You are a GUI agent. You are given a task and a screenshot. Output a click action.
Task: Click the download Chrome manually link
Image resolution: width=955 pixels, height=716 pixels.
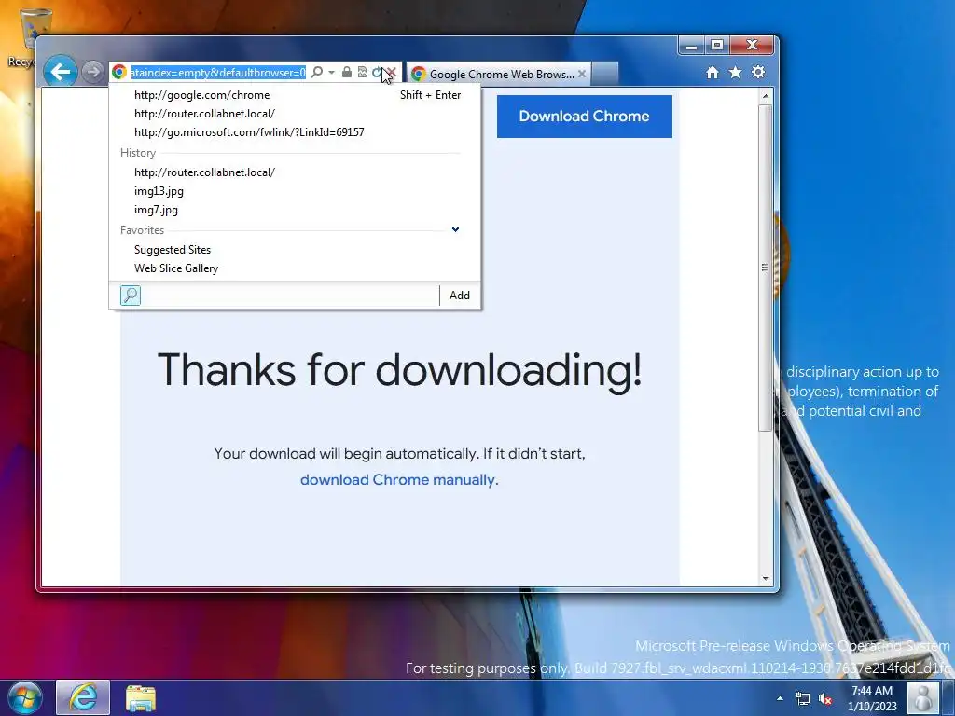[x=397, y=480]
